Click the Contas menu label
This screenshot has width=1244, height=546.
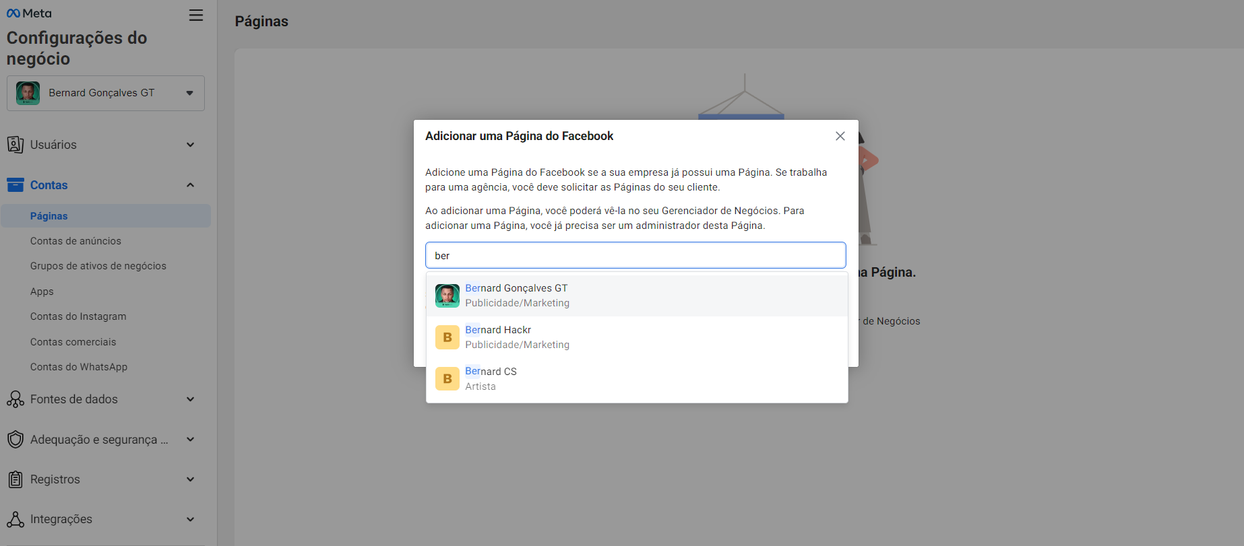point(49,185)
